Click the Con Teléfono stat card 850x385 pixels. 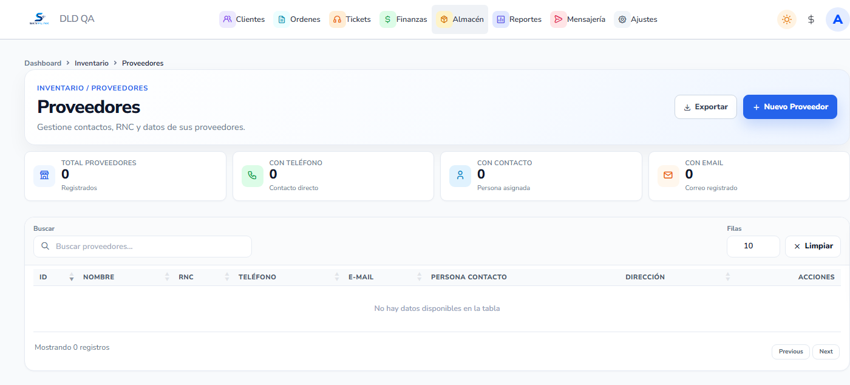pyautogui.click(x=333, y=176)
